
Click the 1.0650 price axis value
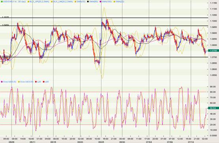click(213, 63)
